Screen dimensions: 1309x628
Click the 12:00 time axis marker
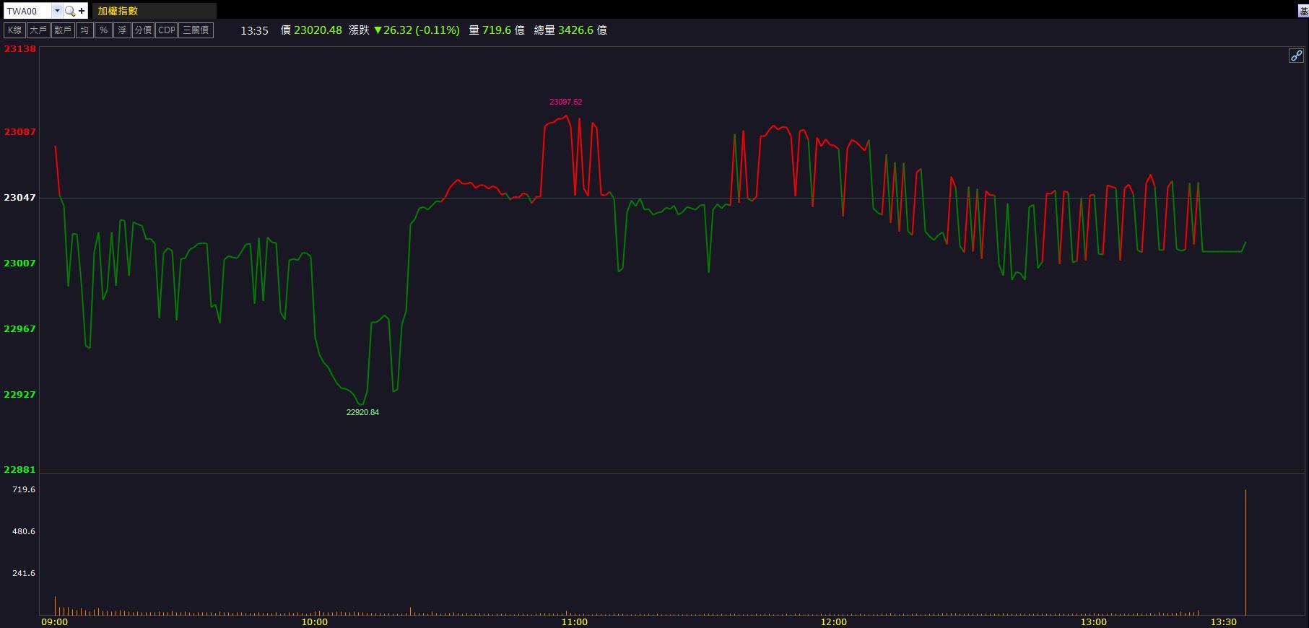834,622
